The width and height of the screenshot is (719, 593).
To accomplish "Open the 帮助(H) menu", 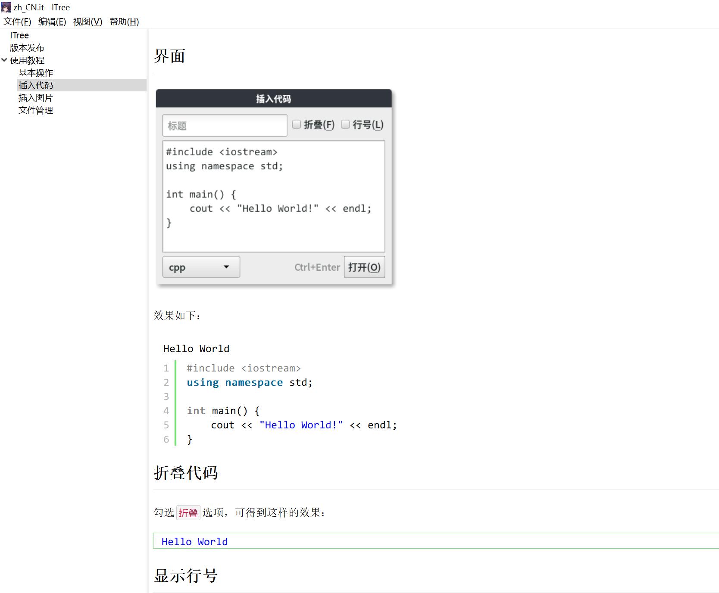I will [124, 21].
